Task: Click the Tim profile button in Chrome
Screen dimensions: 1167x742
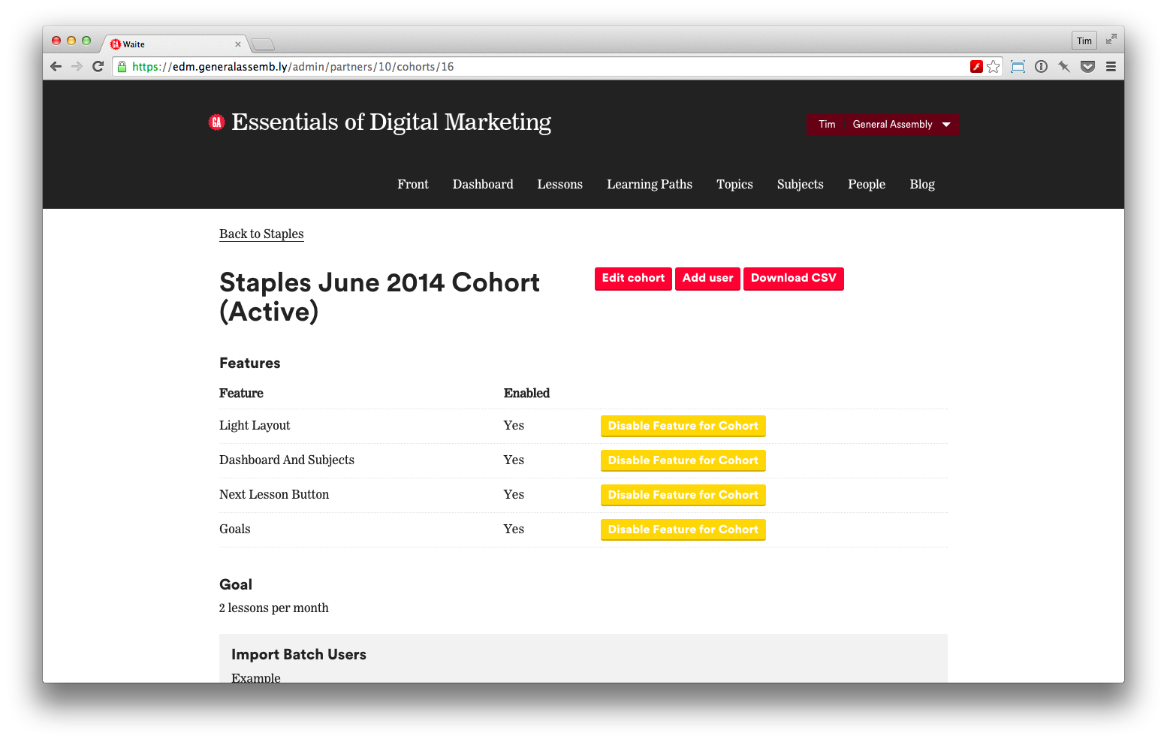Action: pyautogui.click(x=1084, y=41)
